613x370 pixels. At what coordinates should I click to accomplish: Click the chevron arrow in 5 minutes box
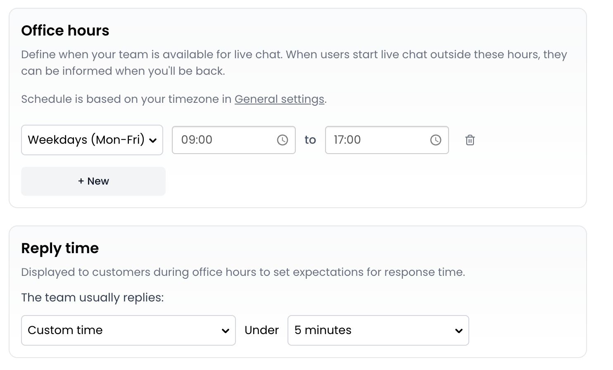(459, 331)
